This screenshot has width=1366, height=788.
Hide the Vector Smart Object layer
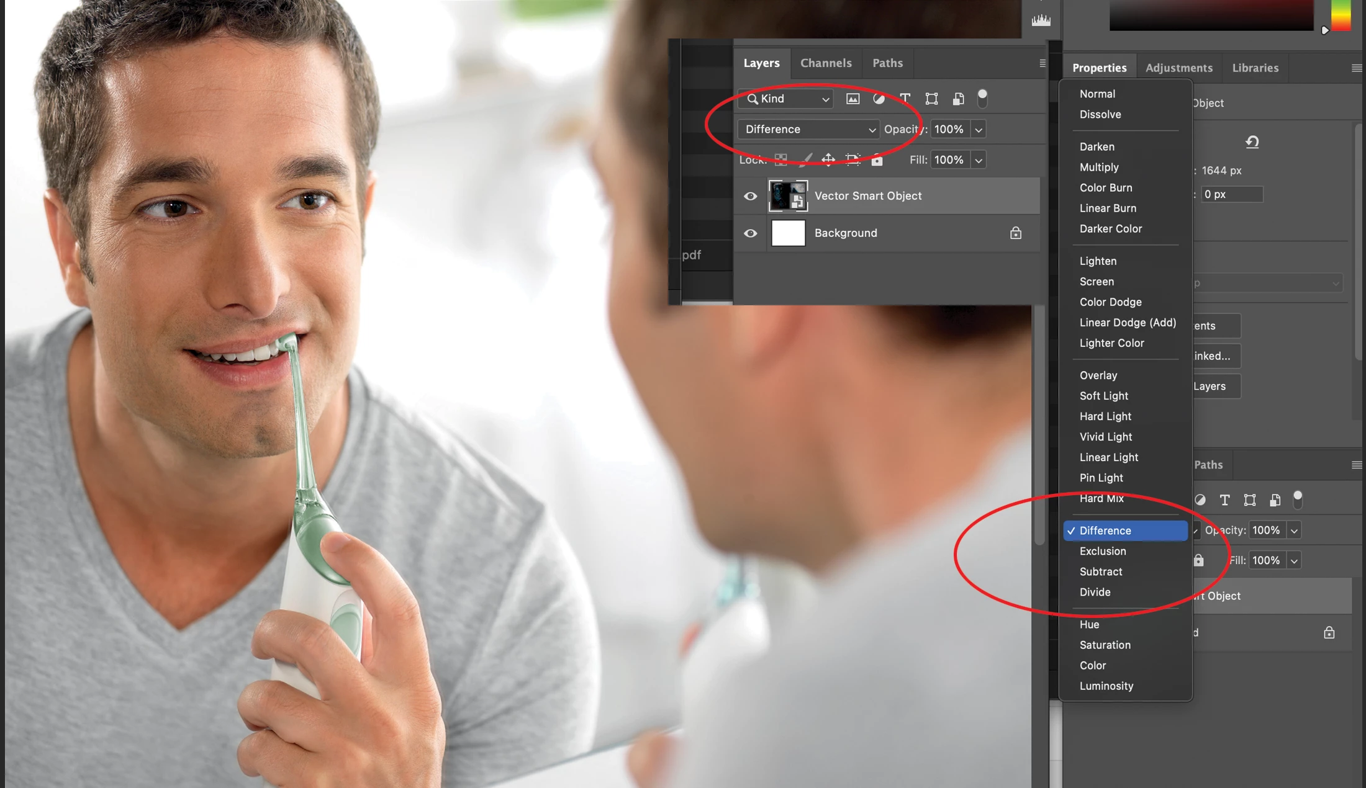(750, 196)
